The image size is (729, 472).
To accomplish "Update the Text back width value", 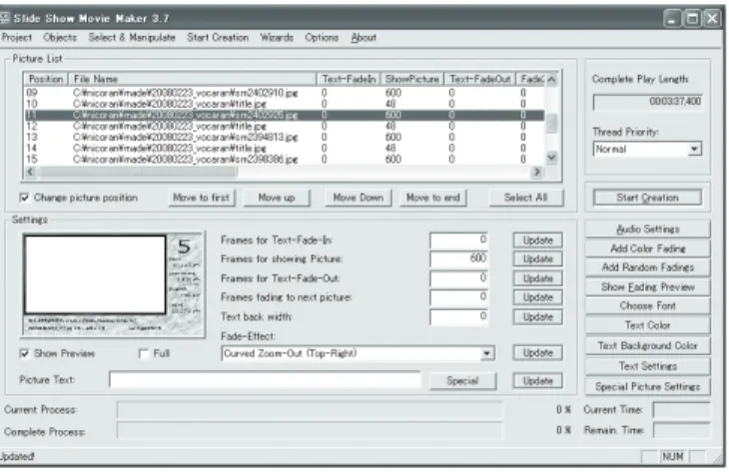I will coord(538,317).
